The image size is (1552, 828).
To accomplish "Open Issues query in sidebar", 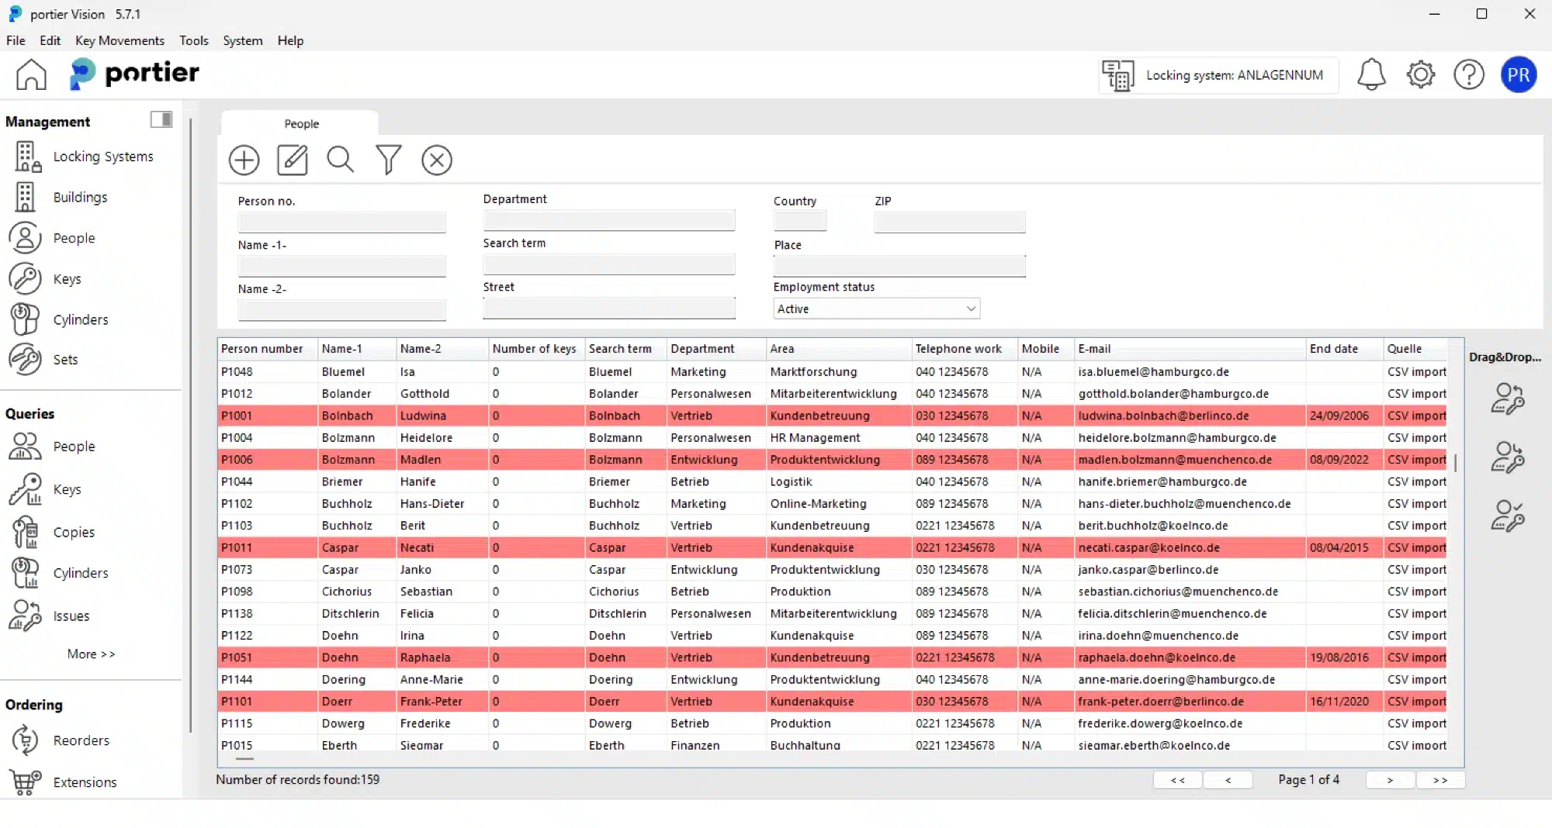I will (51, 616).
